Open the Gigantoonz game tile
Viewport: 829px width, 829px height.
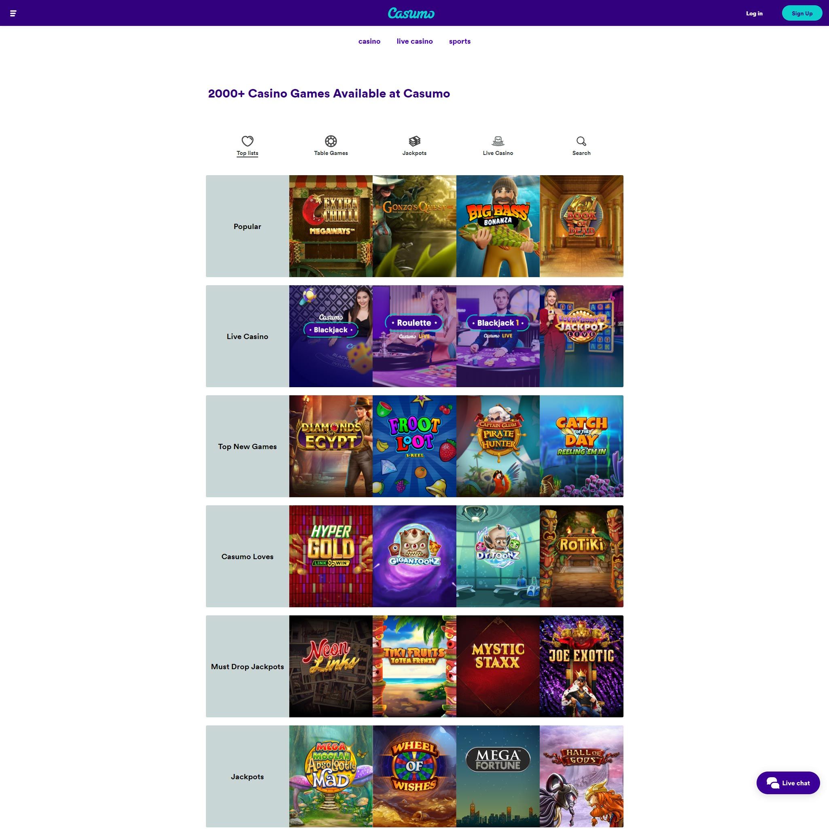(414, 556)
